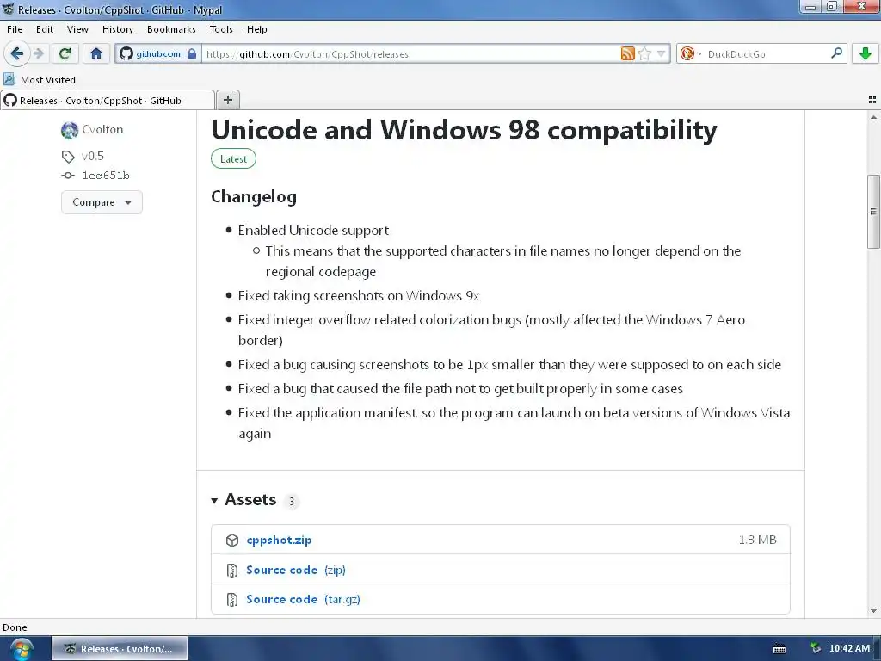Click the file icon beside Source code (tar.gz)
This screenshot has height=661, width=881.
pyautogui.click(x=232, y=600)
